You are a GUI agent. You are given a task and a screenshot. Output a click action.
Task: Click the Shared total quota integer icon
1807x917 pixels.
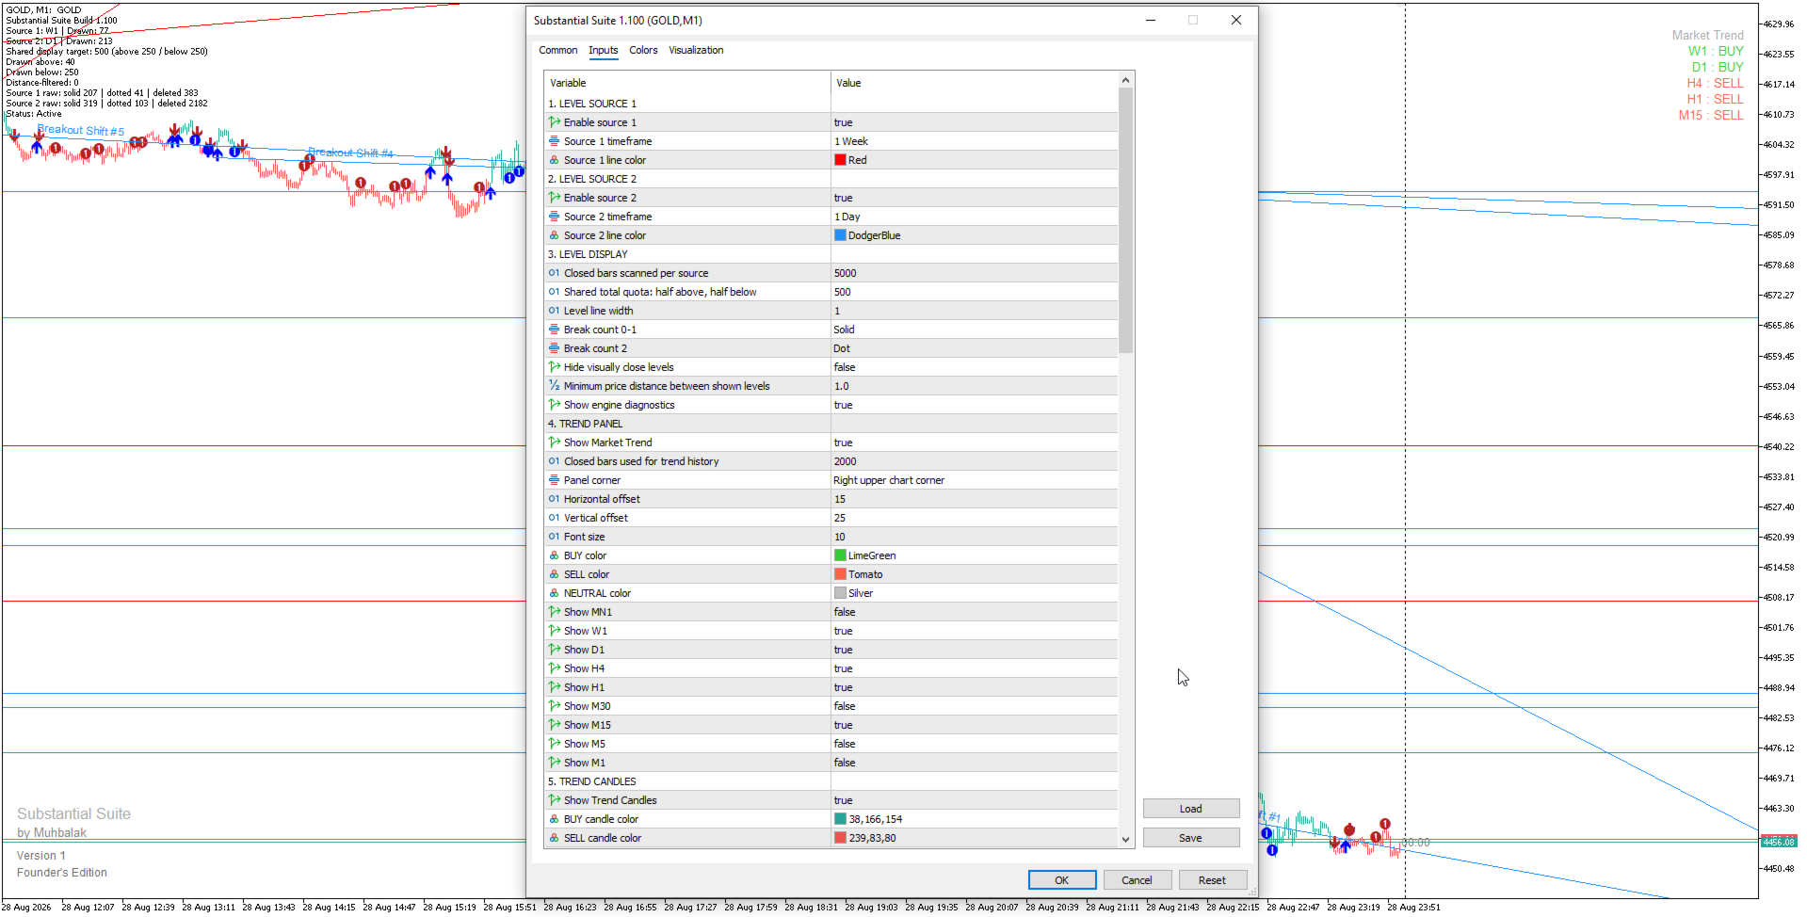pos(555,292)
